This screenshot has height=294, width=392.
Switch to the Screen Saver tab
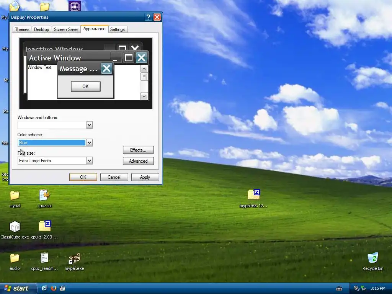point(66,29)
